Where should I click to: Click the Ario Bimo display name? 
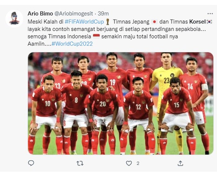pos(40,14)
